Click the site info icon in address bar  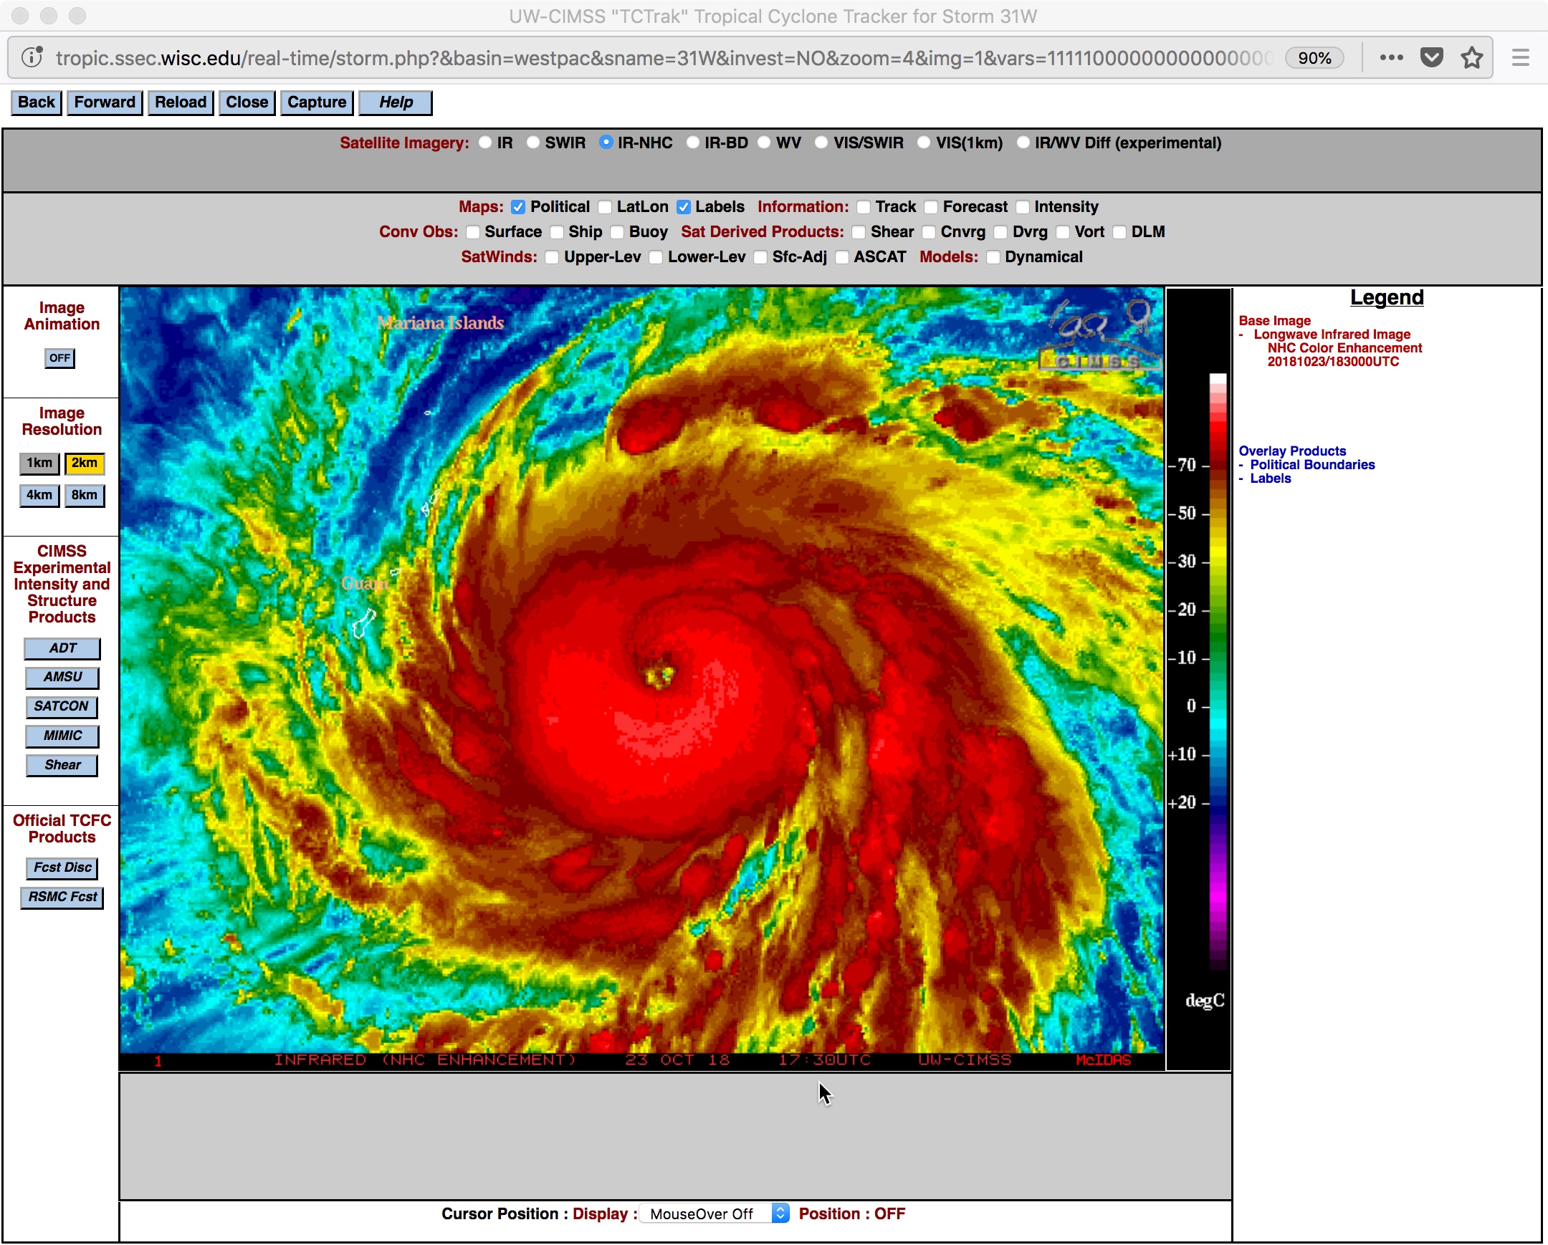(x=32, y=57)
